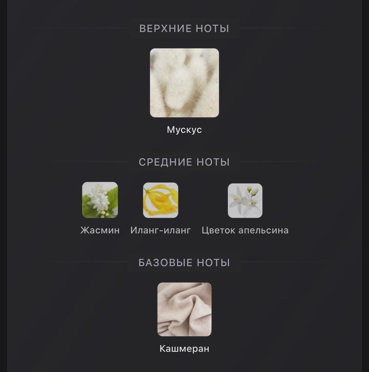Viewport: 369px width, 372px height.
Task: Click divider line left of СРЕДНИЕ НОТЫ
Action: pyautogui.click(x=85, y=162)
